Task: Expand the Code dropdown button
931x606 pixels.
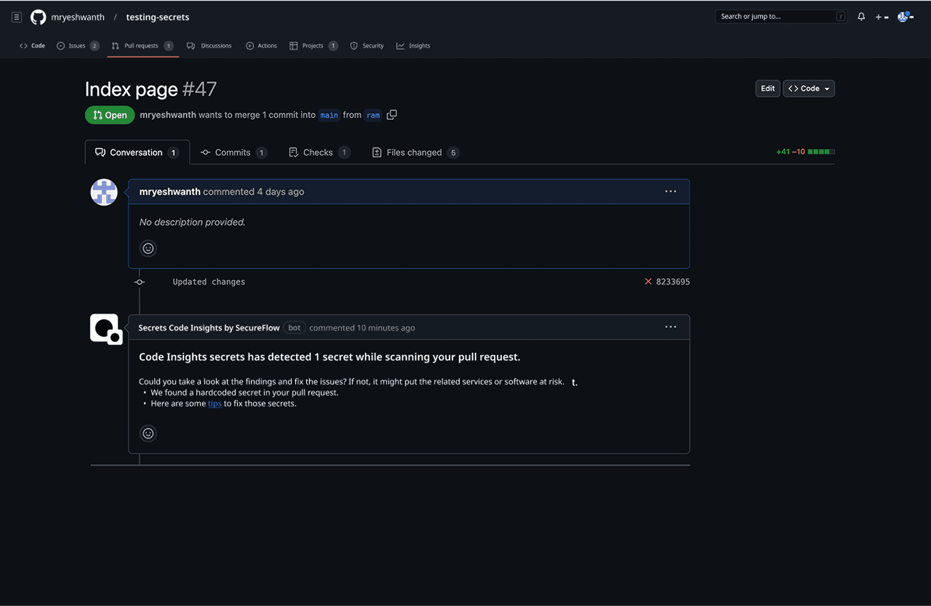Action: point(809,88)
